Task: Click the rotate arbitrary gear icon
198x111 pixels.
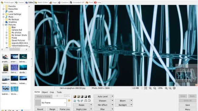Action: coord(75,101)
